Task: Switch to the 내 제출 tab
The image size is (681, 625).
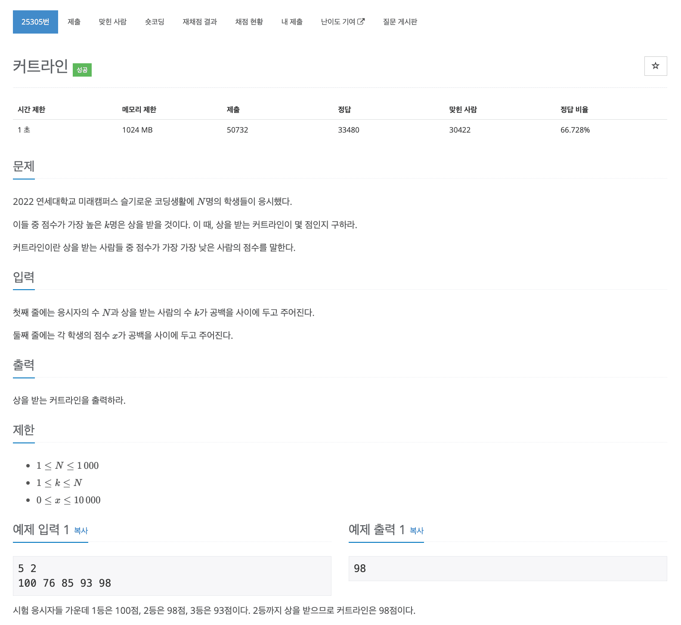Action: (x=292, y=22)
